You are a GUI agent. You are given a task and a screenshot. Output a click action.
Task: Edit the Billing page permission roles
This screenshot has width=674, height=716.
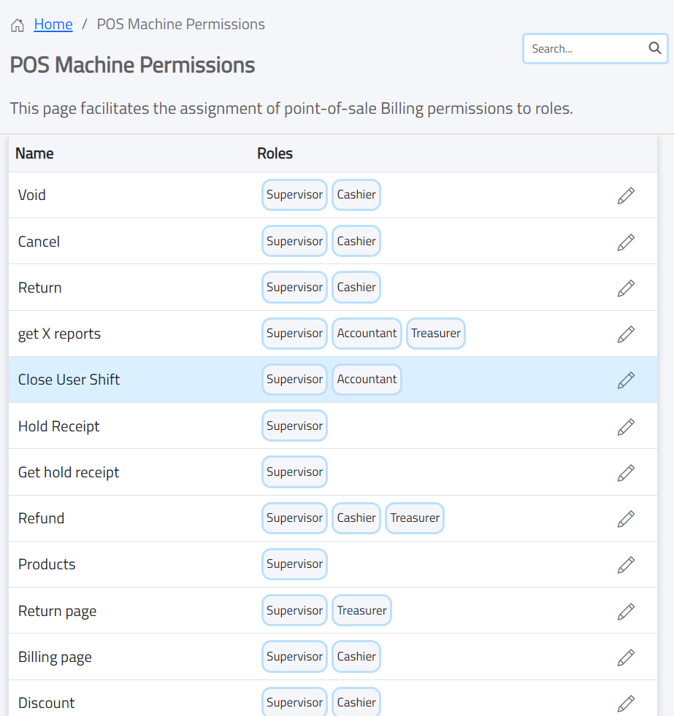(x=626, y=657)
